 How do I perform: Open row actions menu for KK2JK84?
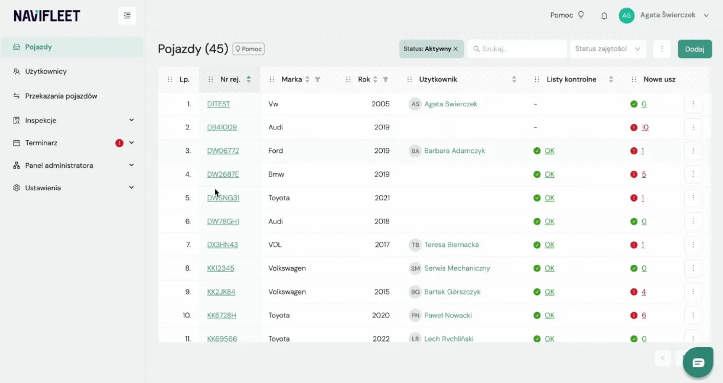point(693,292)
